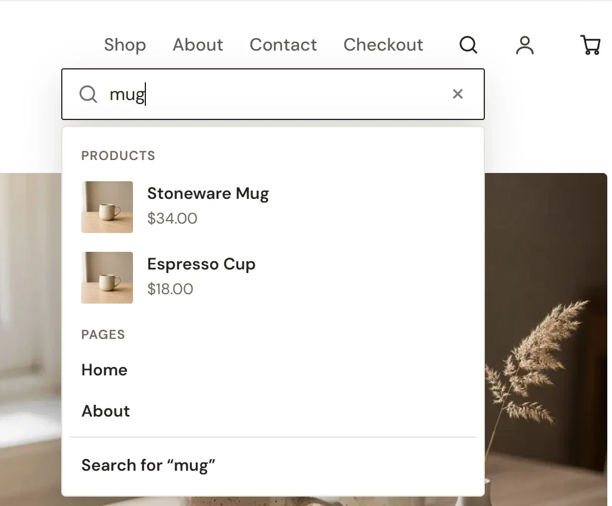Click the PRODUCTS section heading
This screenshot has width=612, height=506.
(x=118, y=156)
